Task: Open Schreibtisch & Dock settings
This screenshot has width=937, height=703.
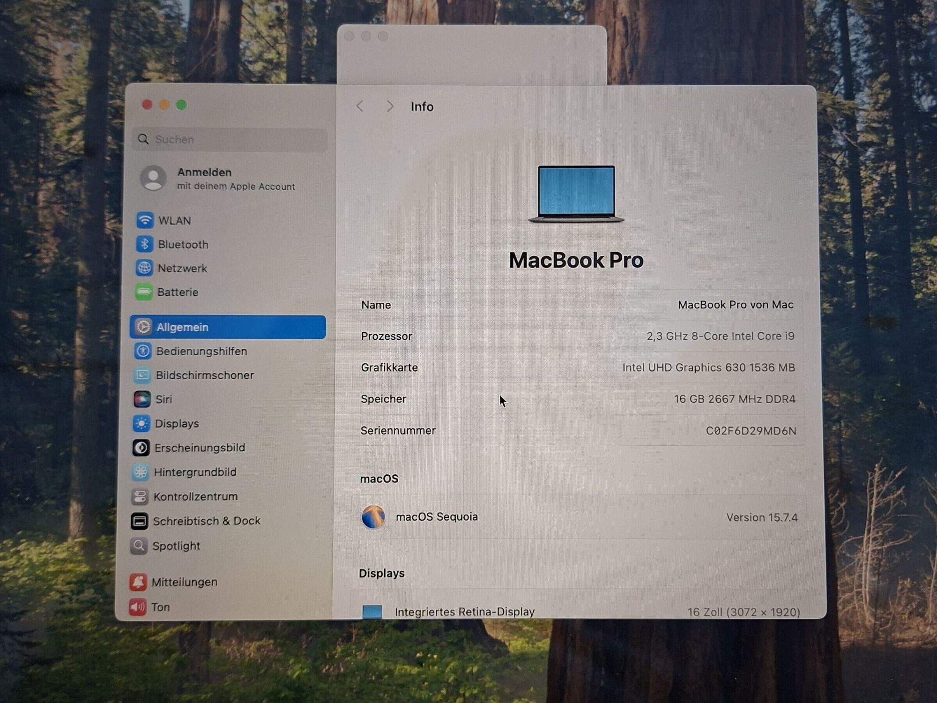Action: pos(206,521)
